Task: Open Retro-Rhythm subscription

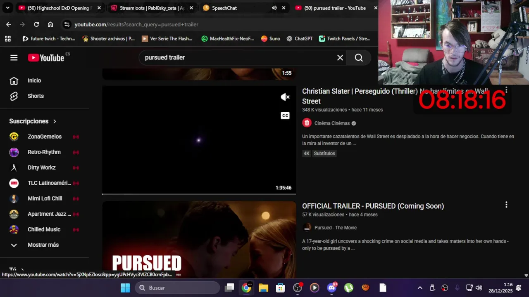Action: point(45,152)
